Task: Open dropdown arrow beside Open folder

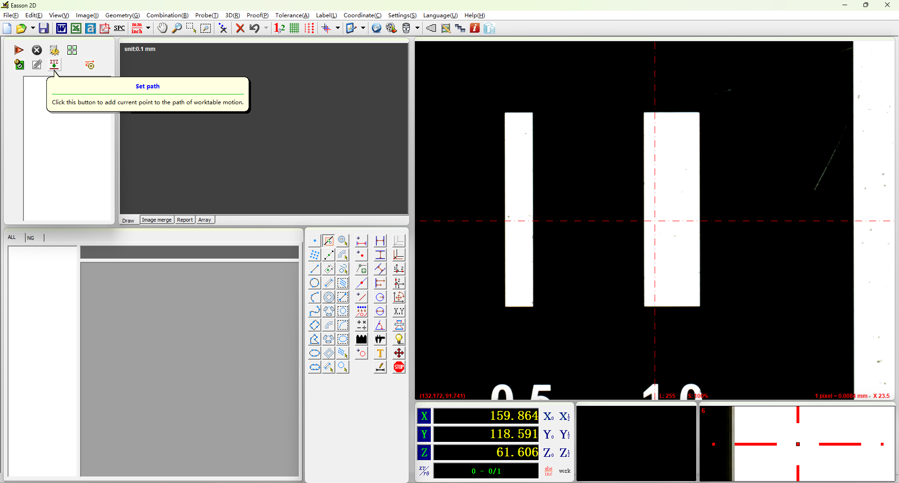Action: 33,29
